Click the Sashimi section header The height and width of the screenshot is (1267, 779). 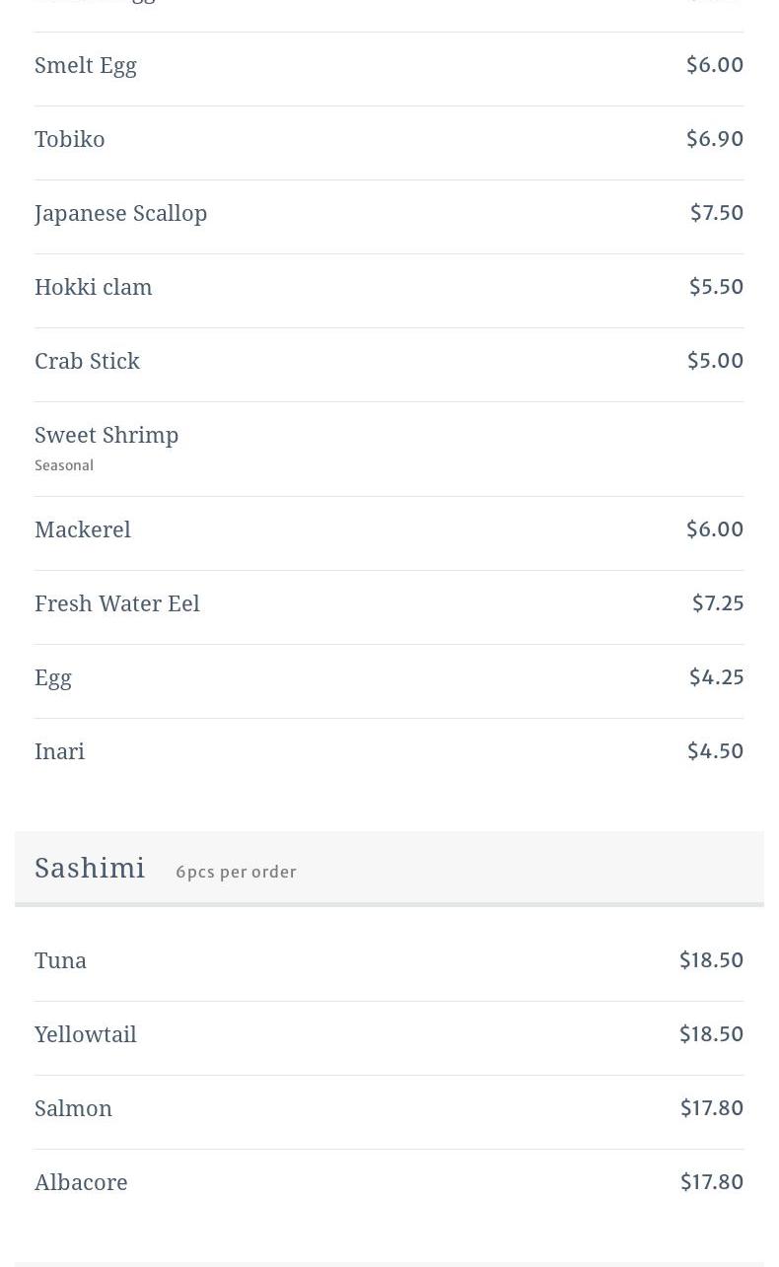(90, 868)
